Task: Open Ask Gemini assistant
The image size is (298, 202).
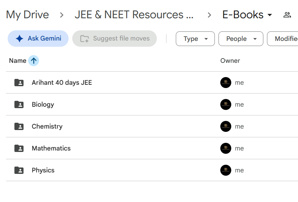Action: tap(38, 38)
